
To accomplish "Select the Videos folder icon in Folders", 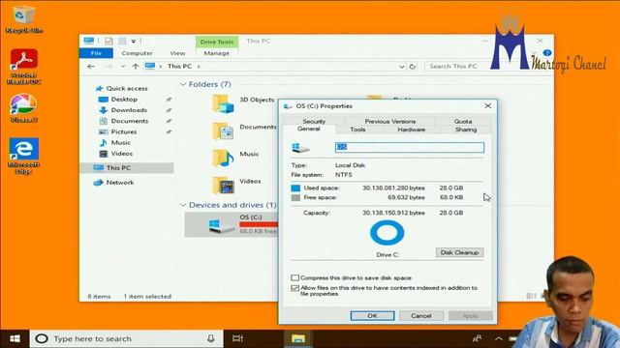I will click(x=223, y=185).
